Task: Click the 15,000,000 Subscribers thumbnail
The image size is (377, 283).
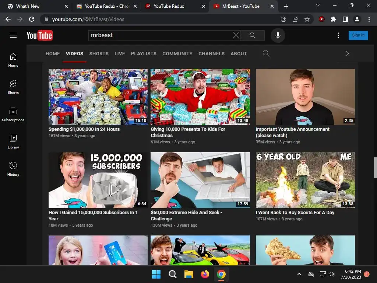Action: point(98,180)
